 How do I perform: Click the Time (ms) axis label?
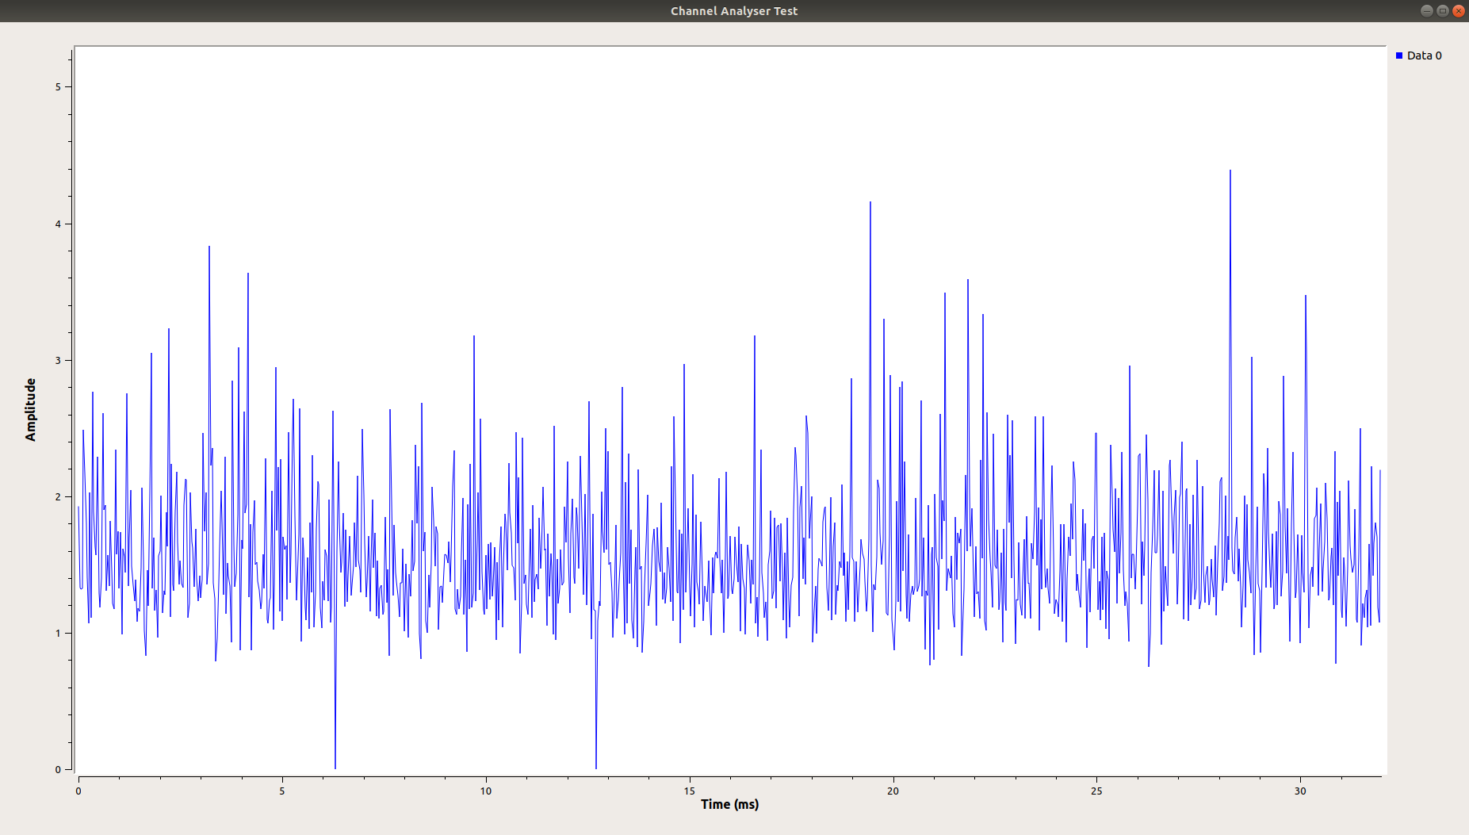pos(729,804)
